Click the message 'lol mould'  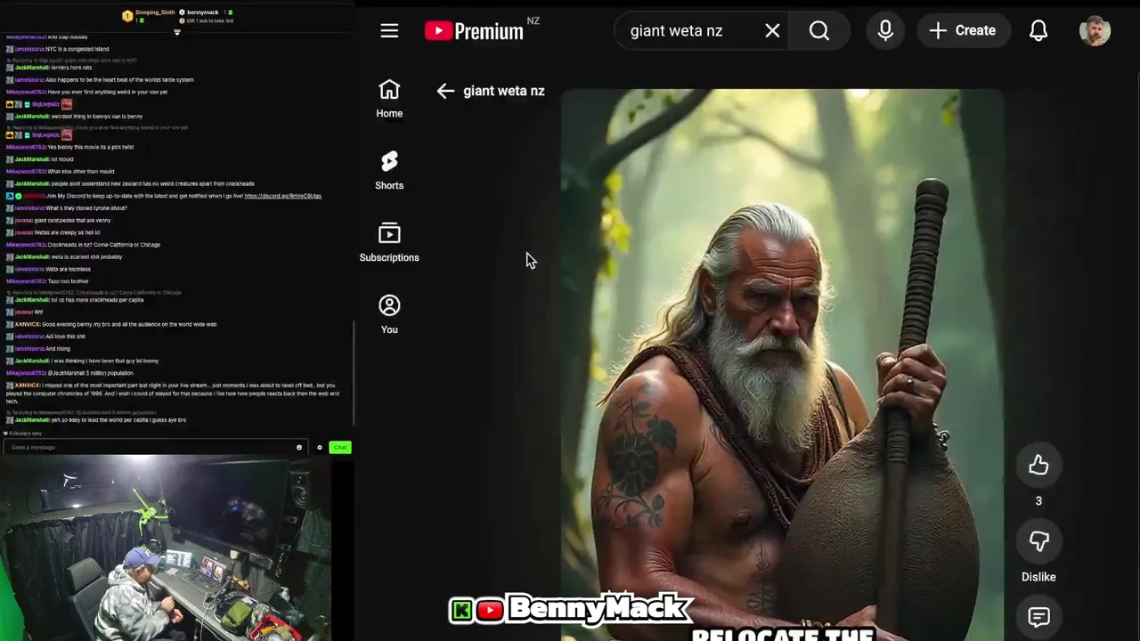coord(61,159)
